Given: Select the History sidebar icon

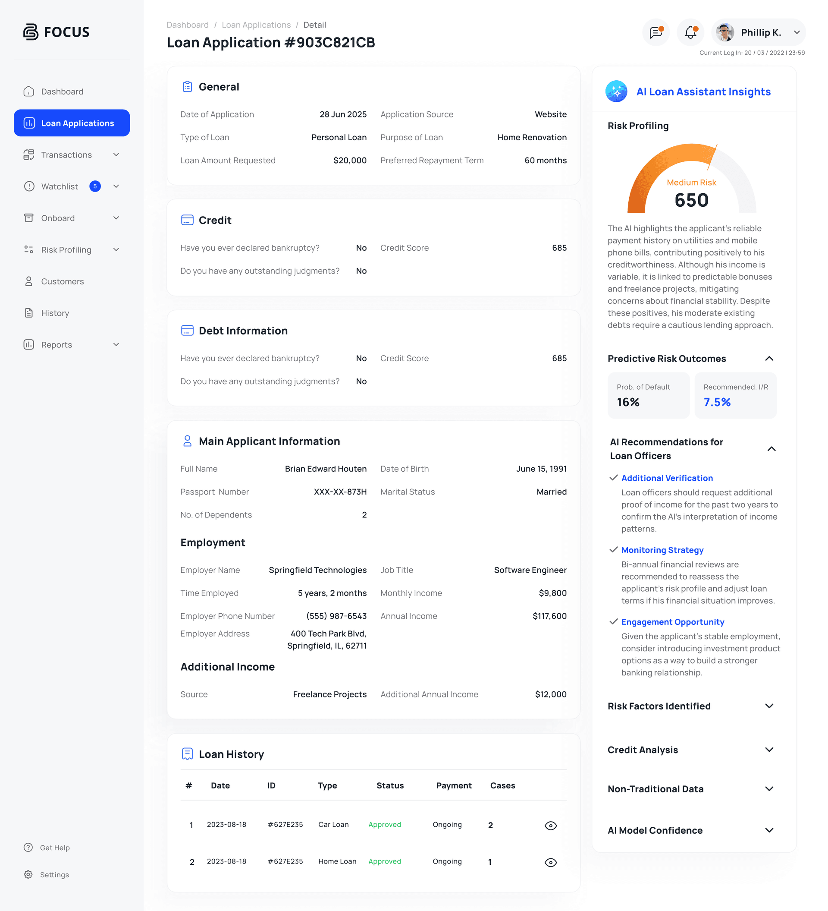Looking at the screenshot, I should coord(28,313).
